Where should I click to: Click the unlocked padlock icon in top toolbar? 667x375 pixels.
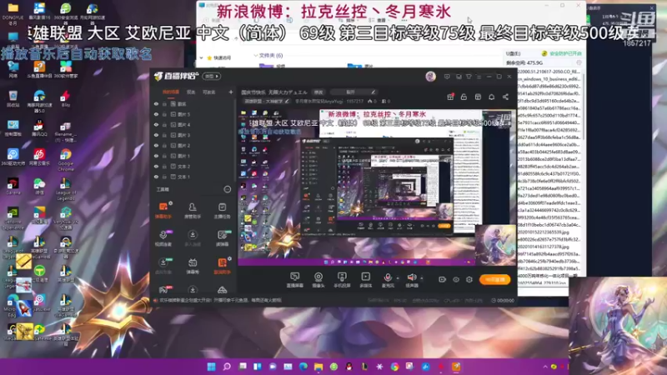464,97
